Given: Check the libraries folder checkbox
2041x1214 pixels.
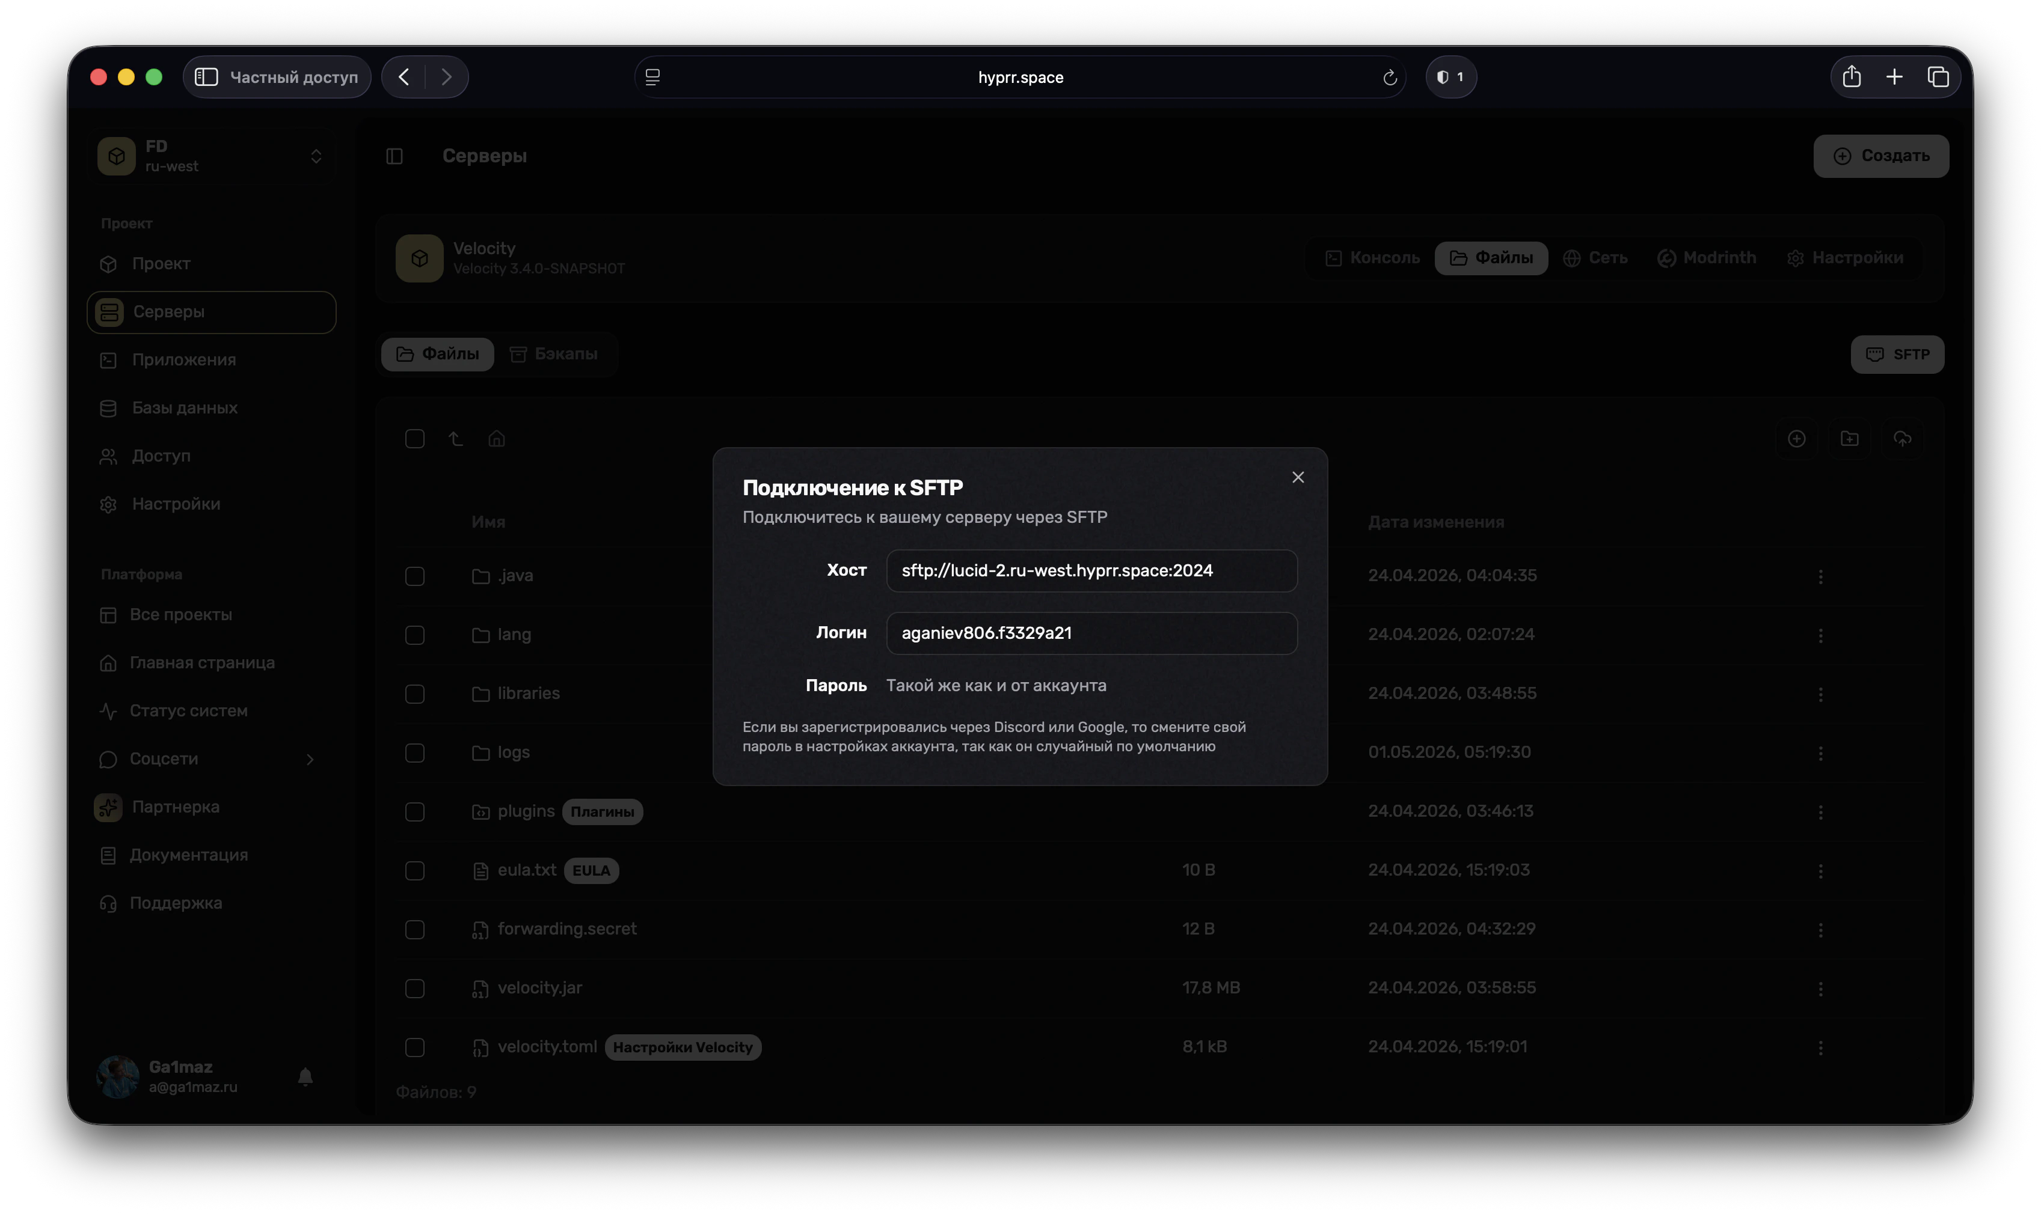Looking at the screenshot, I should 415,694.
